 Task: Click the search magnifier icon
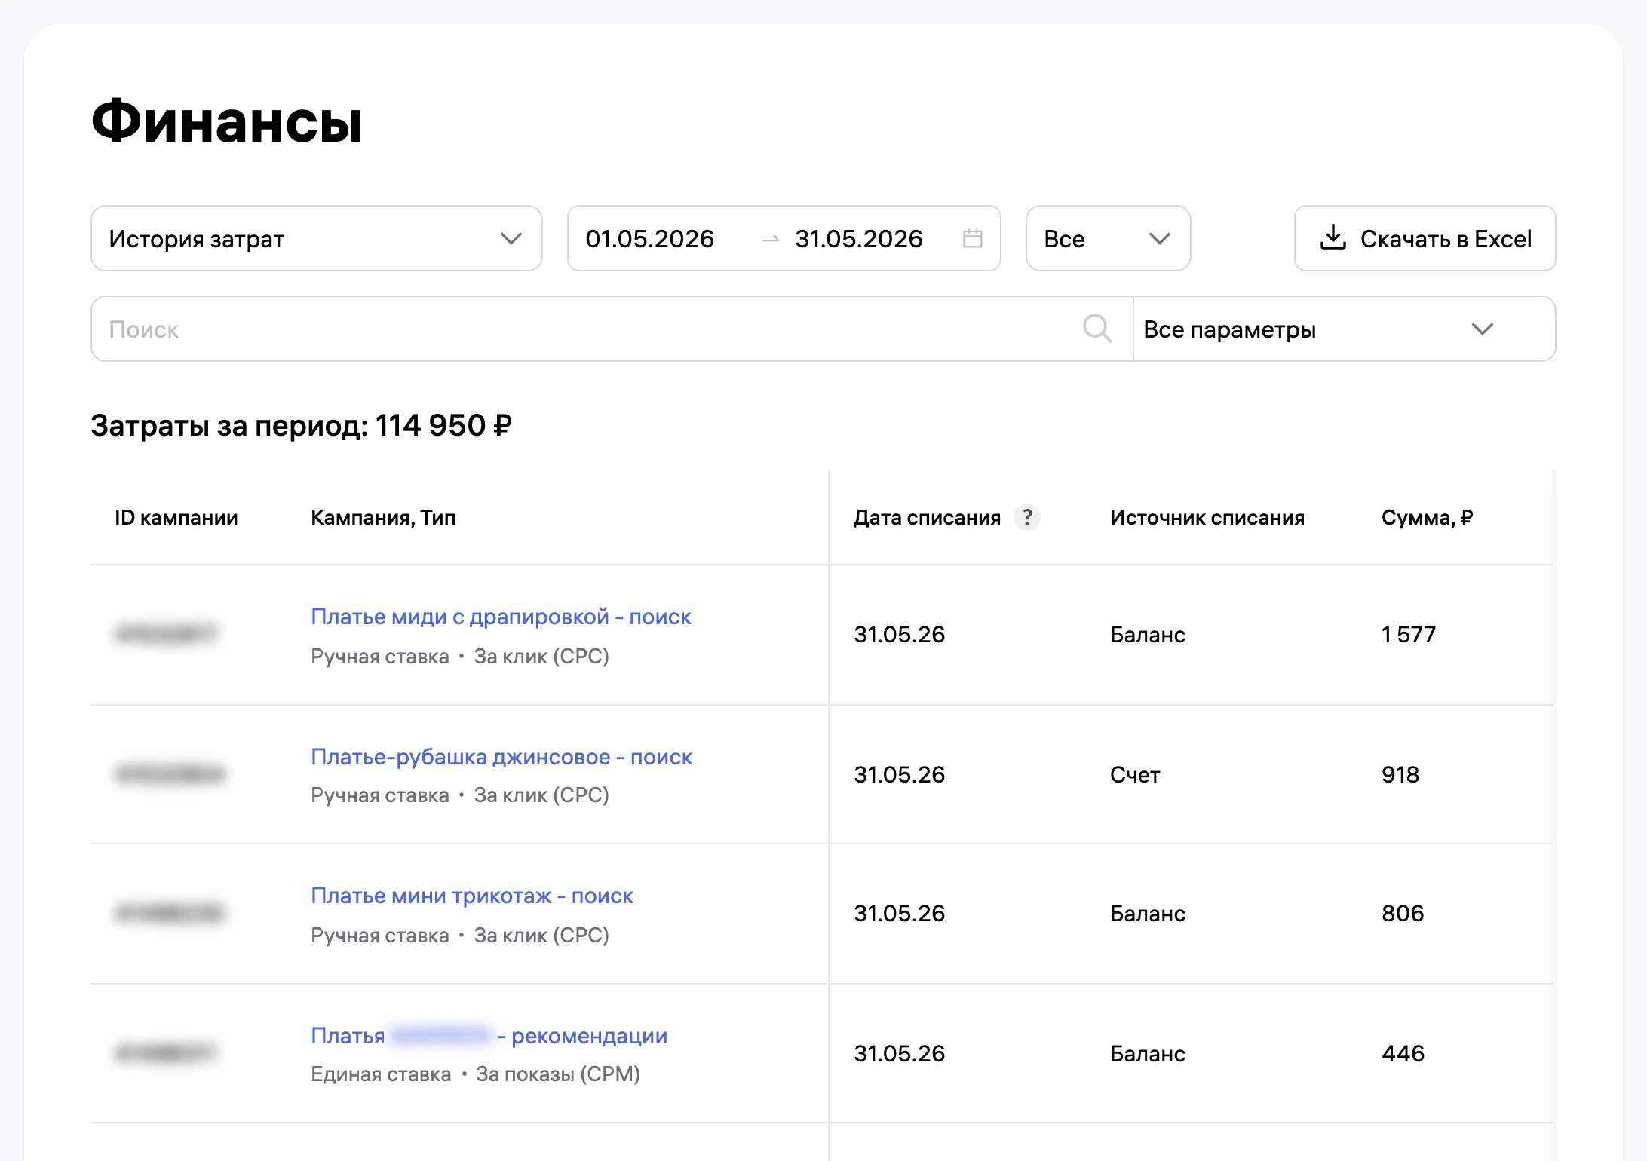1097,329
